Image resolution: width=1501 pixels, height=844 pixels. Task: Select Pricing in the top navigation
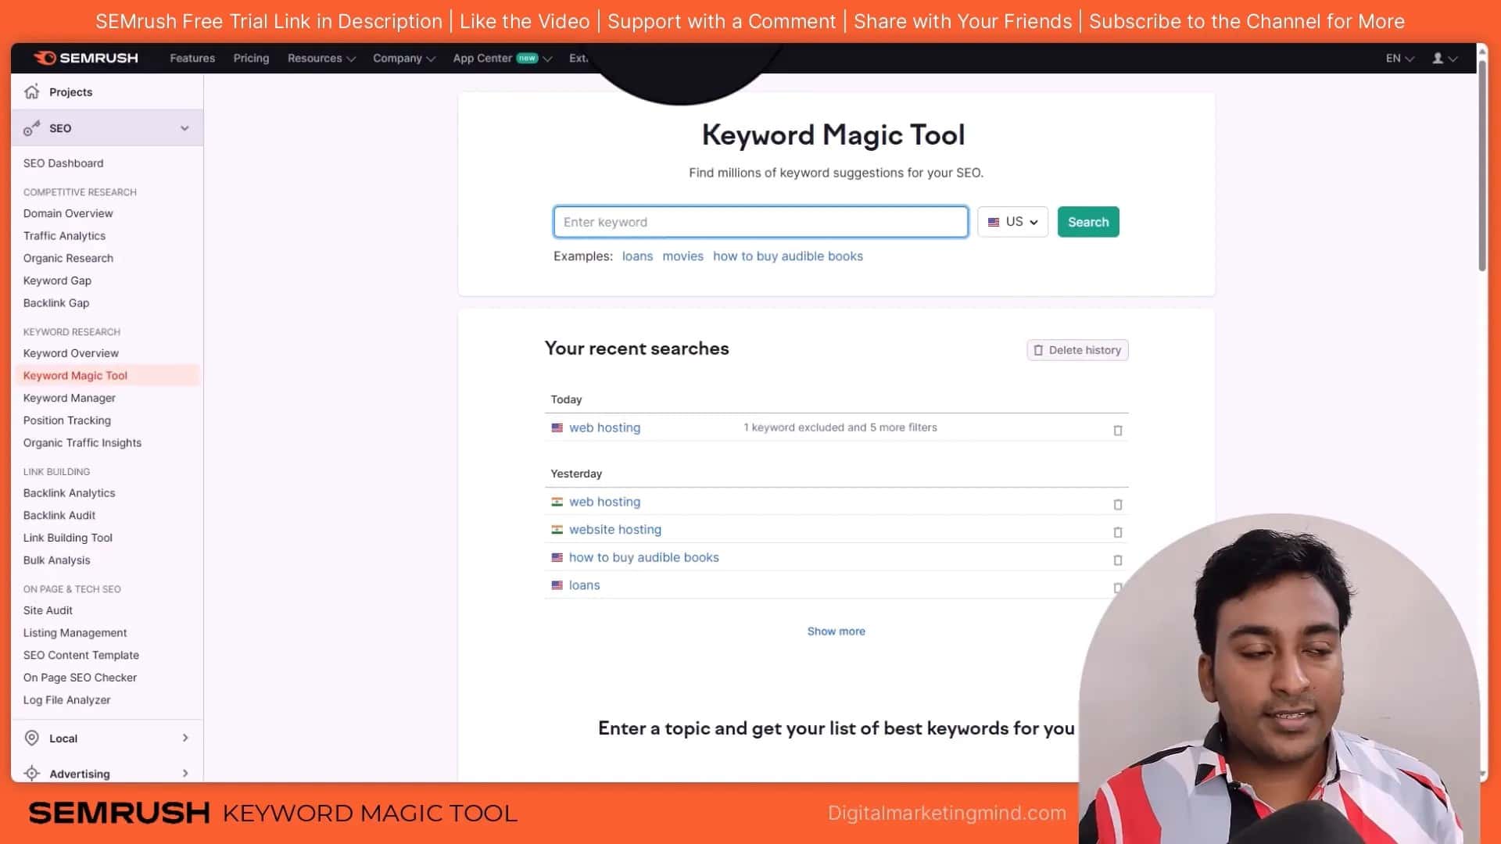[251, 58]
